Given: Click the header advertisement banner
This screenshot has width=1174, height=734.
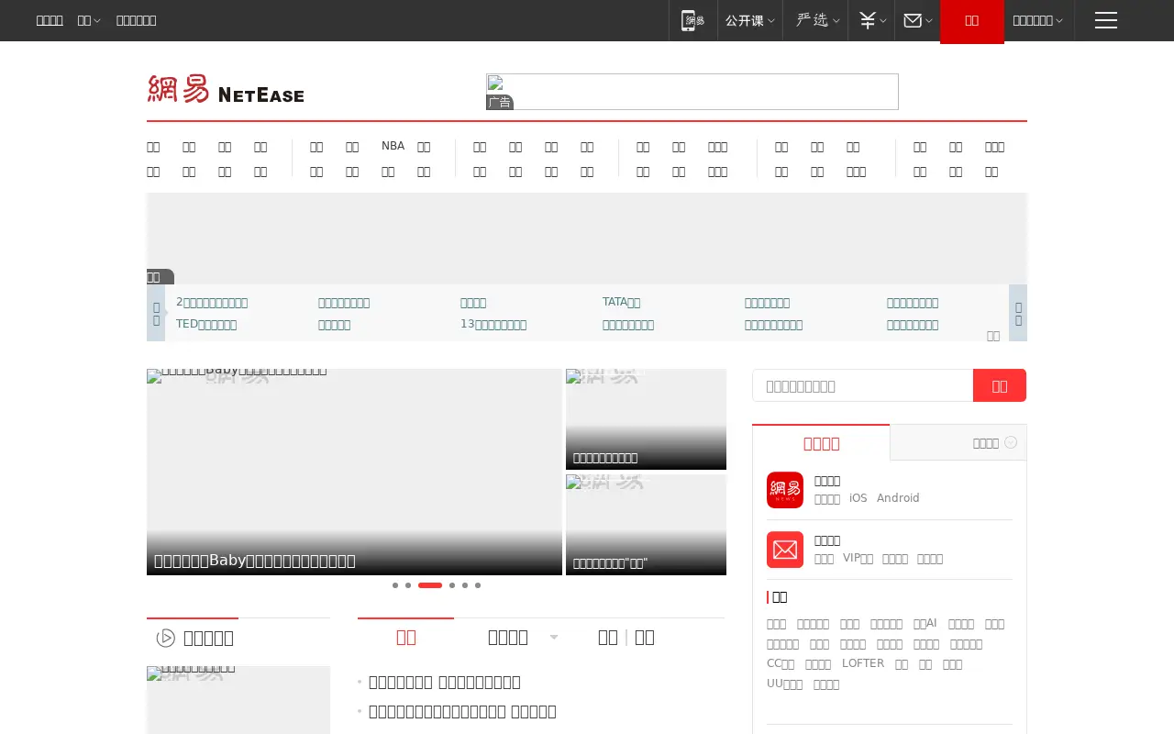Looking at the screenshot, I should click(x=692, y=92).
